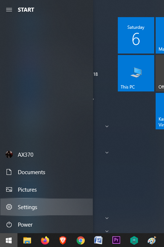Expand the topmost chevron in the app list
The width and height of the screenshot is (164, 247).
coord(107,126)
